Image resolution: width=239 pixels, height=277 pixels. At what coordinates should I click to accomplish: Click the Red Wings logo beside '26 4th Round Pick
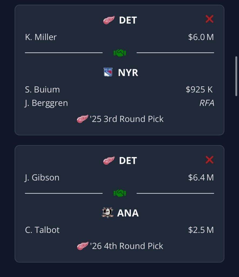click(x=83, y=246)
